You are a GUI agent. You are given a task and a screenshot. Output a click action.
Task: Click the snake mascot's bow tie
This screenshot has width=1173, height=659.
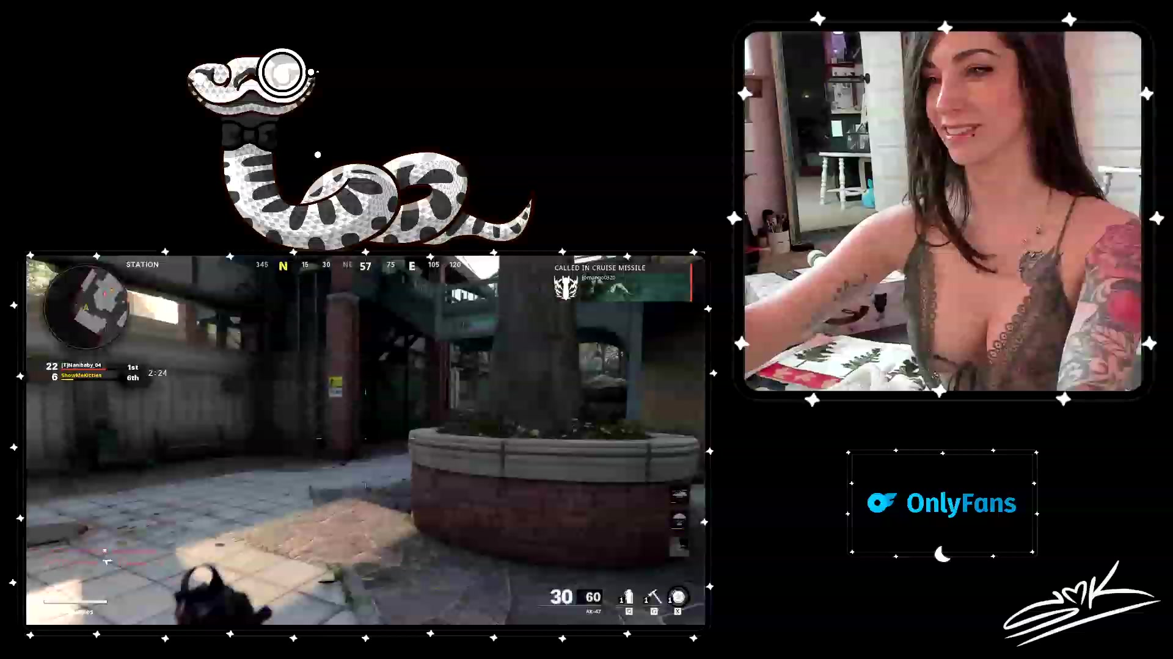248,135
